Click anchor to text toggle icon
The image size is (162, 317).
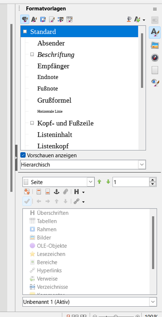(57, 192)
